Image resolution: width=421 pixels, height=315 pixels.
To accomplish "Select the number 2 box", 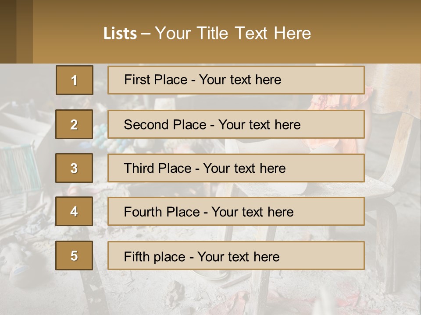I will coord(74,124).
